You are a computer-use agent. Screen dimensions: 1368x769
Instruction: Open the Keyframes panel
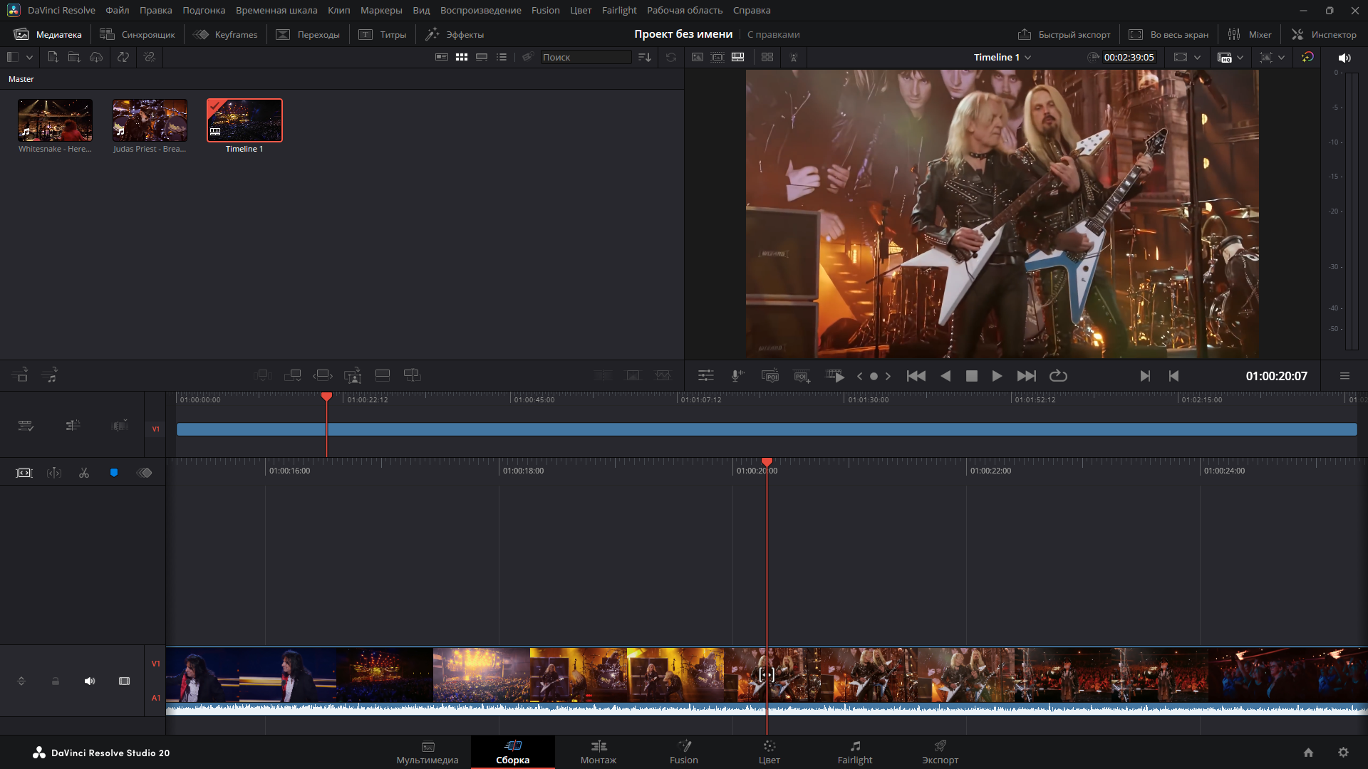[225, 34]
